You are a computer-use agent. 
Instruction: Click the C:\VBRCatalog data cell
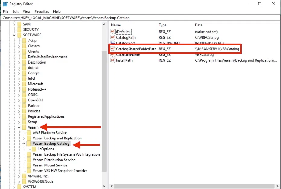tap(207, 38)
